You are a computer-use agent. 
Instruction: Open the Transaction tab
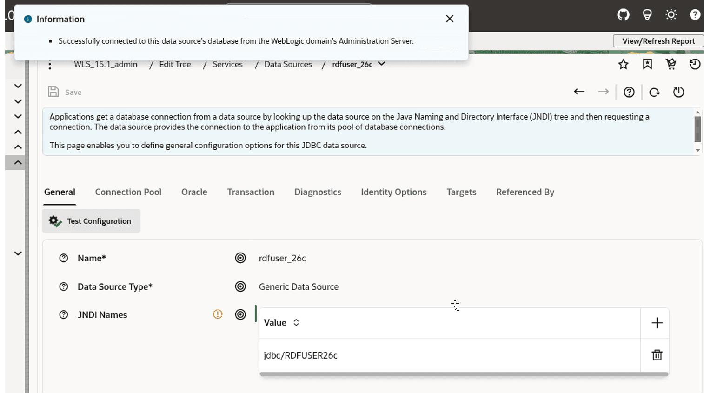251,192
